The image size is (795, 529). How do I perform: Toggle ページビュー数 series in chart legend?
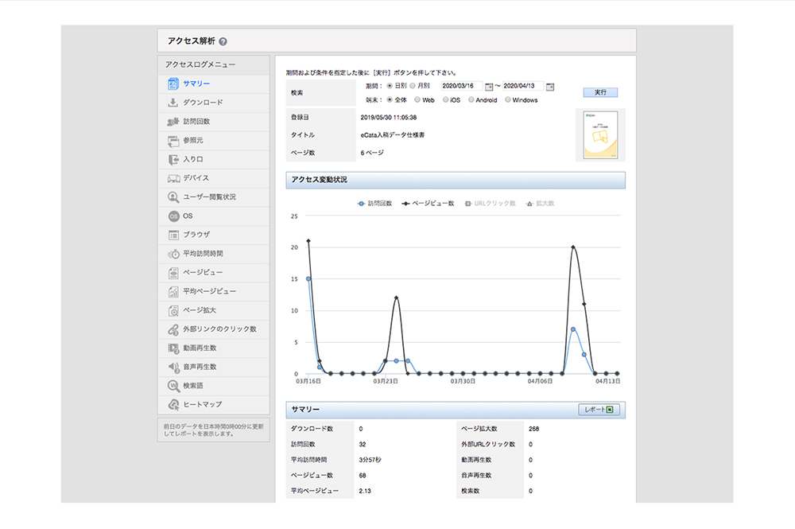[429, 203]
